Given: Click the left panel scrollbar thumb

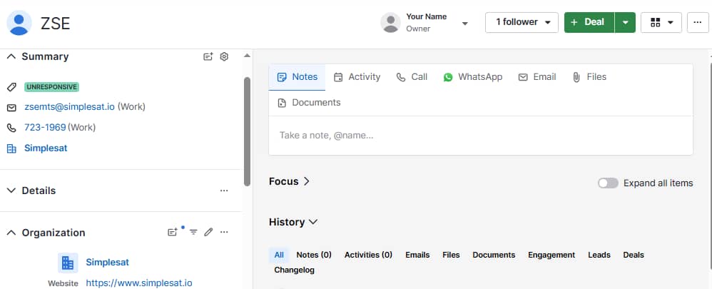Looking at the screenshot, I should pyautogui.click(x=247, y=132).
